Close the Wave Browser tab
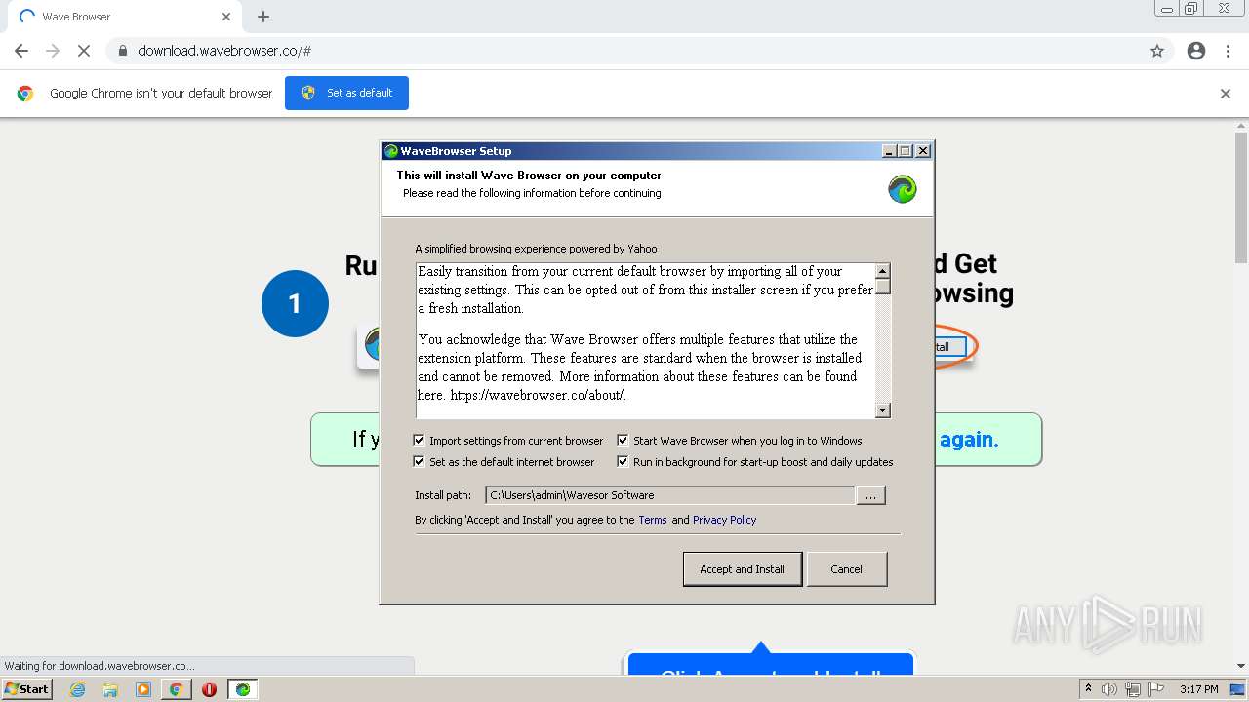1249x702 pixels. [x=226, y=17]
